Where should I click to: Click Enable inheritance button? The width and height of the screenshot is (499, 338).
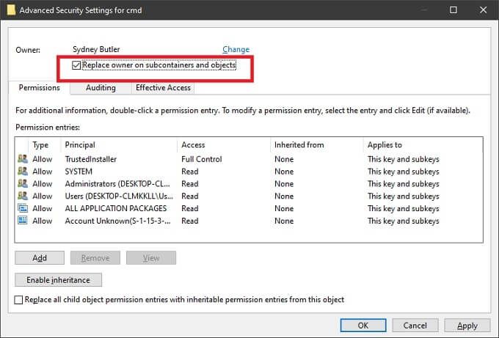point(58,280)
